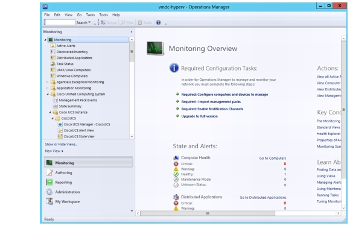The image size is (350, 226).
Task: Click the Authoring pencil icon
Action: [49, 172]
